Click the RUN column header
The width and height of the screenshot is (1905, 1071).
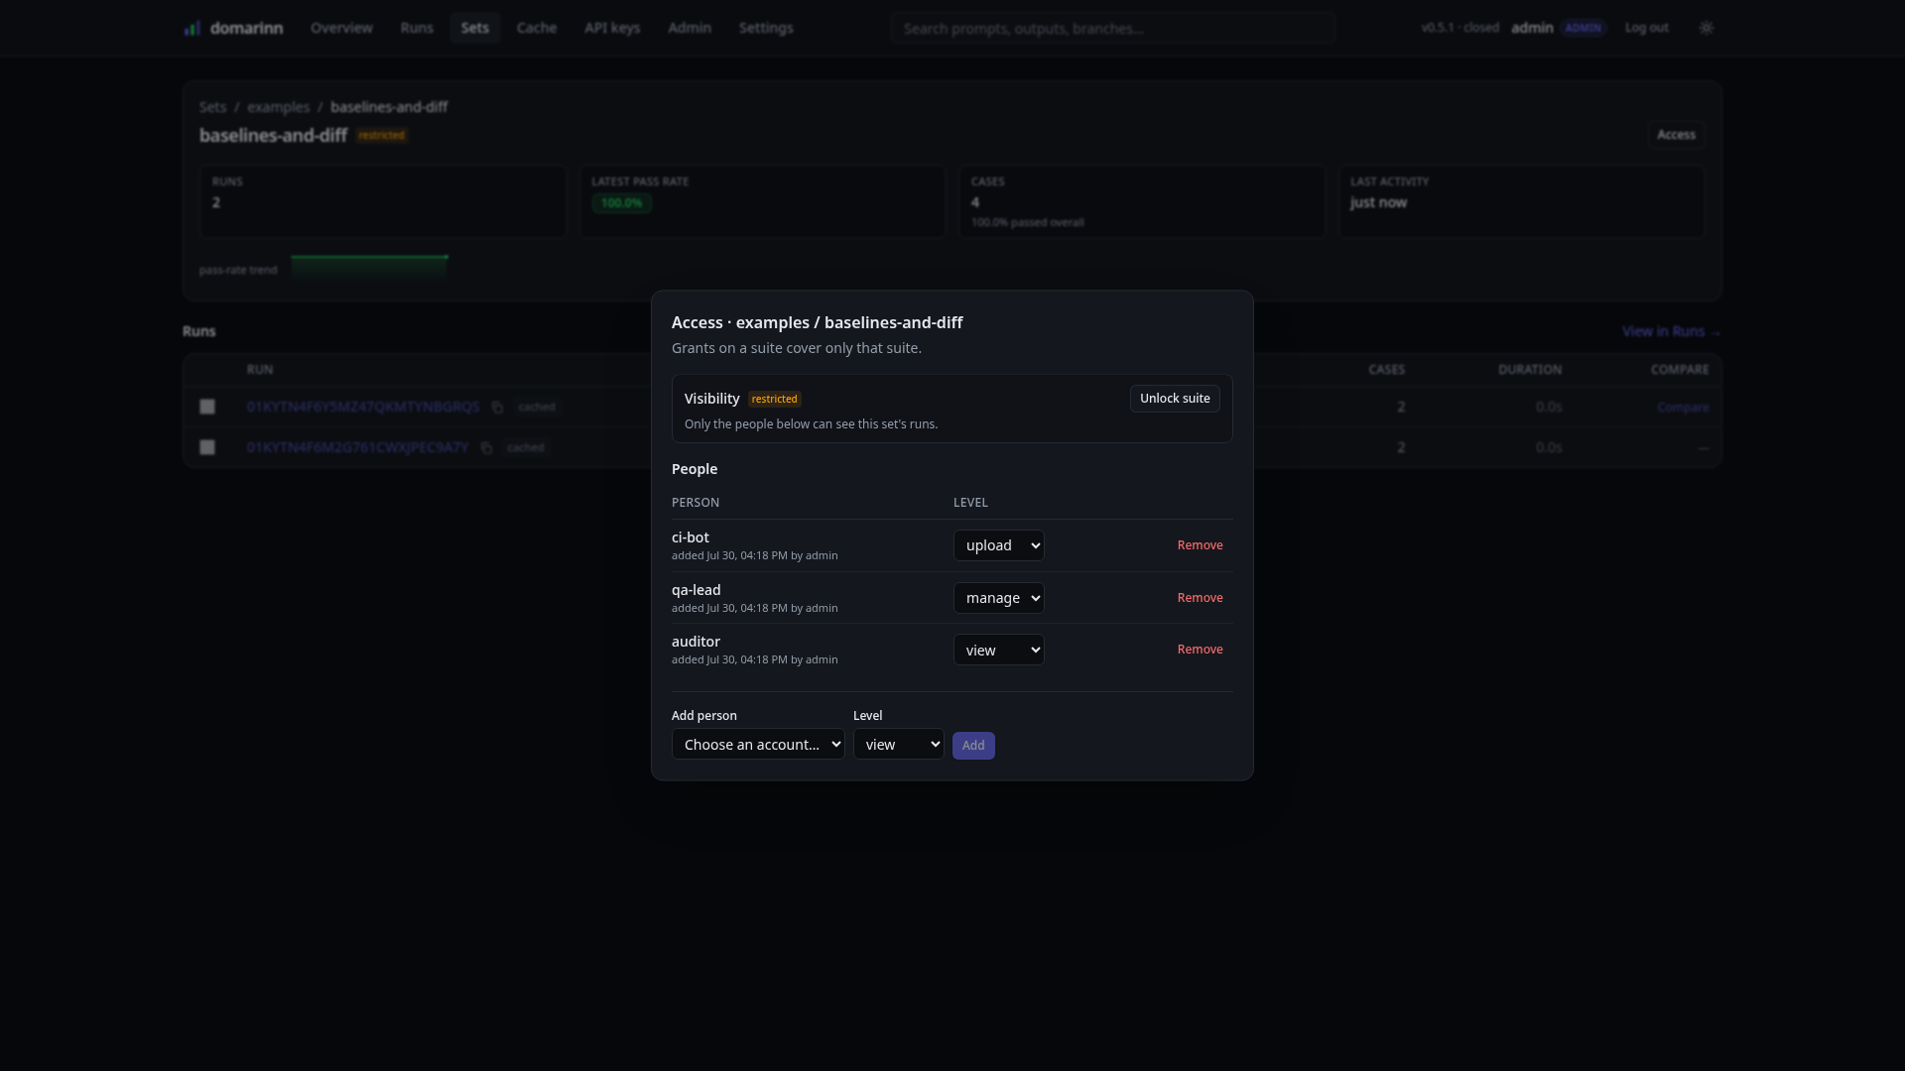click(260, 370)
